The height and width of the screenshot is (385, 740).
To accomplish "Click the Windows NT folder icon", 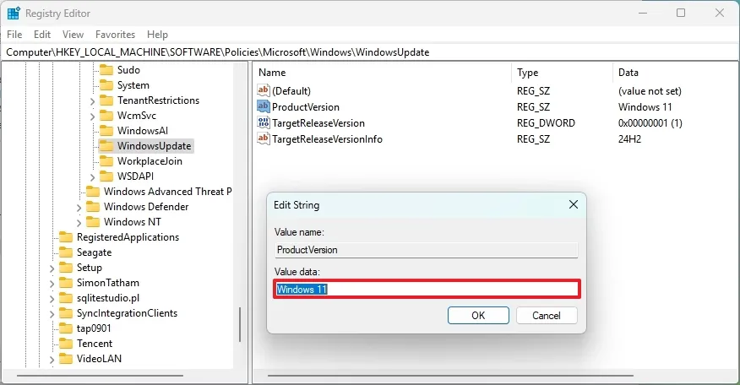I will pyautogui.click(x=93, y=222).
